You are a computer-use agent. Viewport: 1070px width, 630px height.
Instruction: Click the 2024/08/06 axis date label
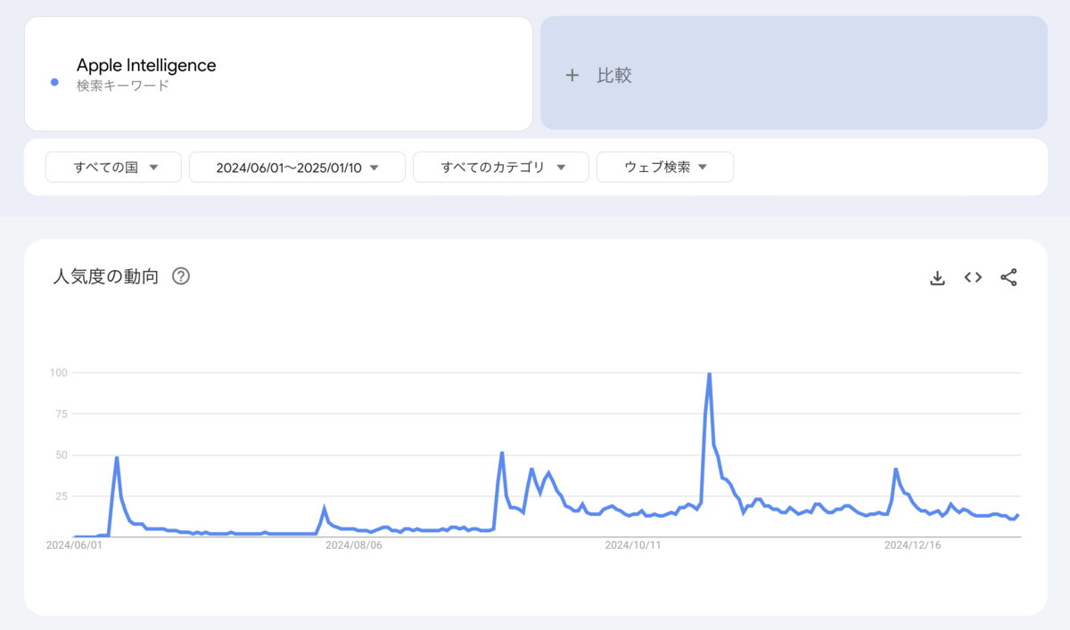tap(353, 545)
